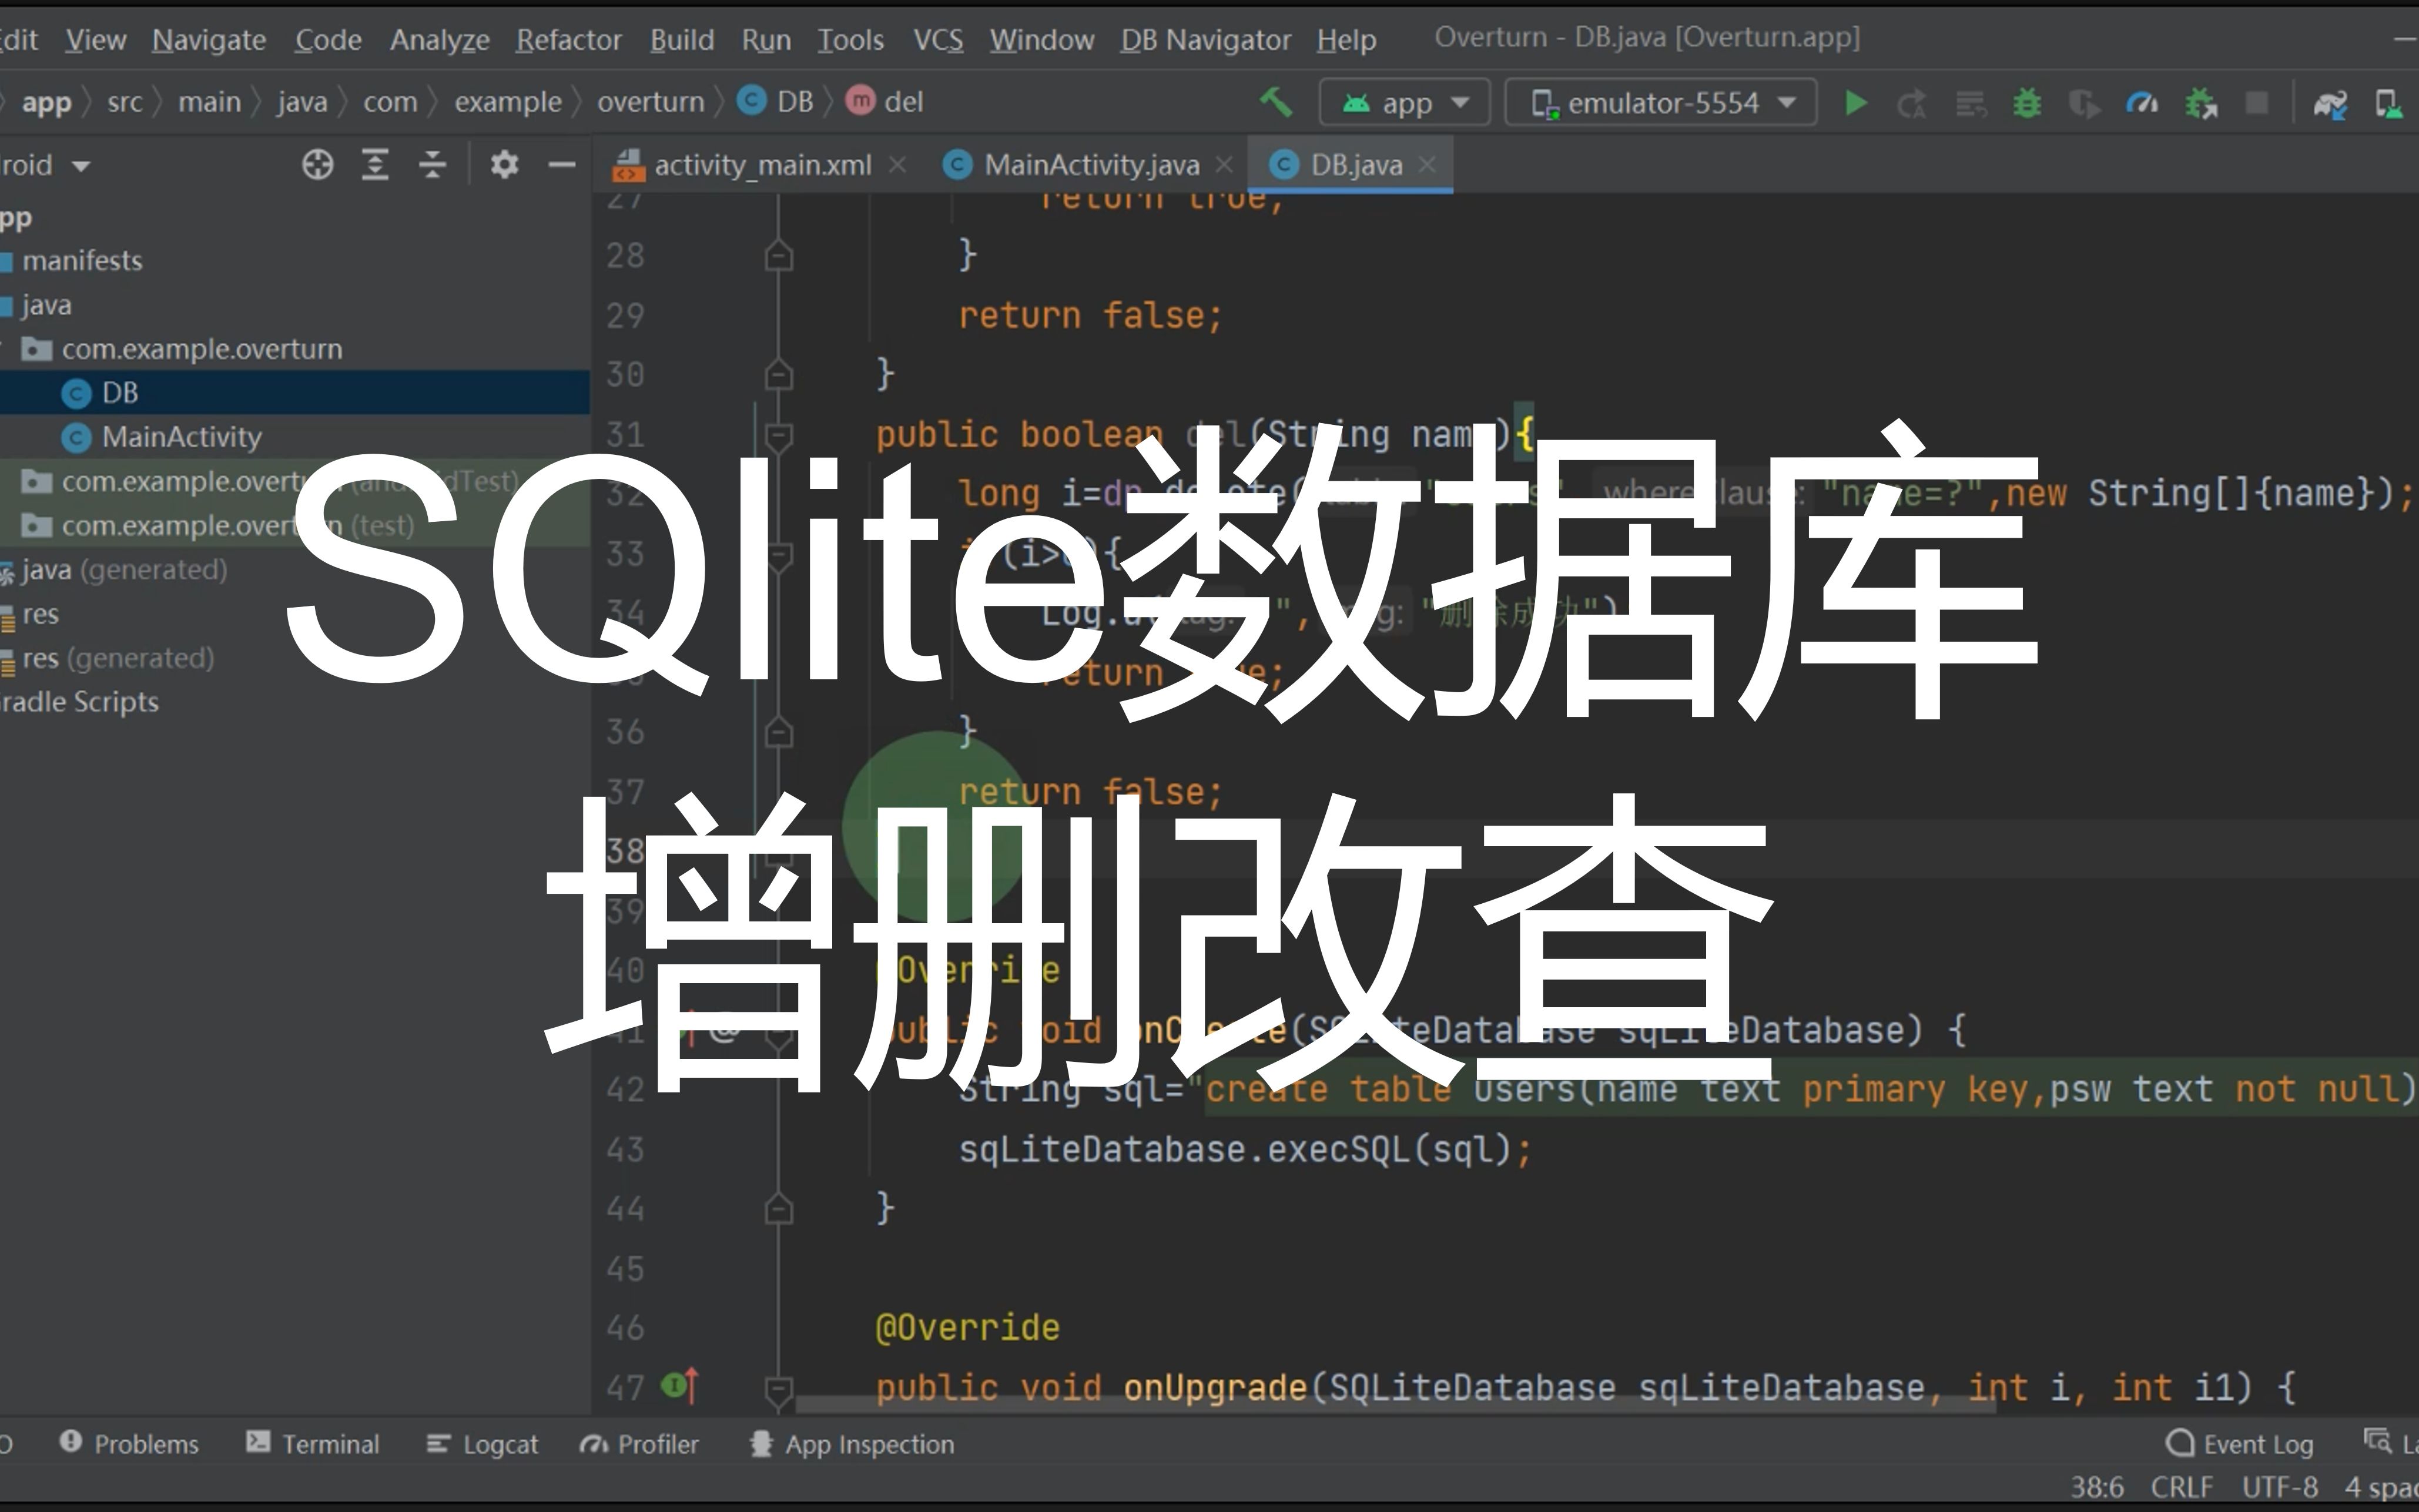
Task: Open the app run configuration dropdown
Action: pos(1405,103)
